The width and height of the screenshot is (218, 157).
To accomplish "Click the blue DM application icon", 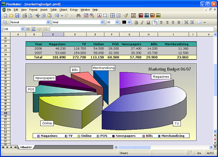I will (x=147, y=15).
